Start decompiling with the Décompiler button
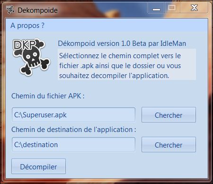213x184 pixels. pos(38,166)
